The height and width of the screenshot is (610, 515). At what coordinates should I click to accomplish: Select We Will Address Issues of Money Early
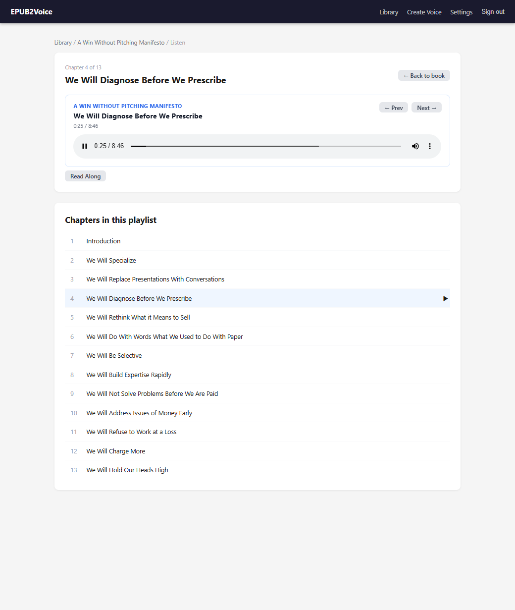(x=257, y=413)
